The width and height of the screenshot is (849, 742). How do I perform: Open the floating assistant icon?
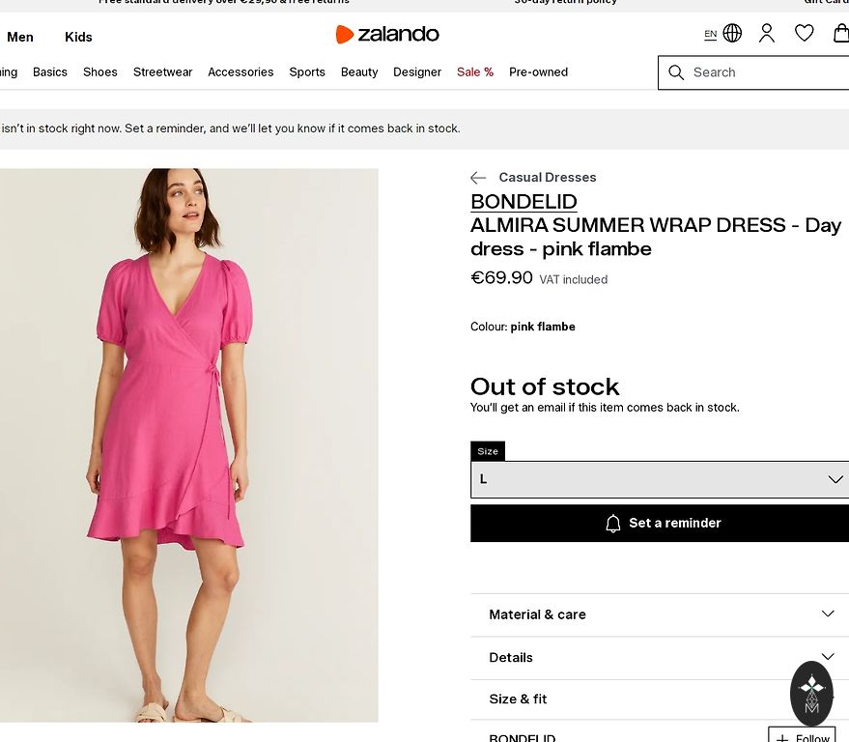pyautogui.click(x=811, y=693)
